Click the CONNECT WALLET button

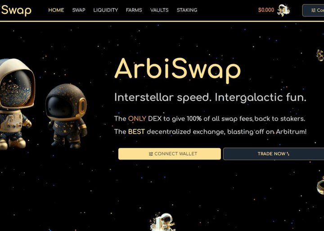170,154
